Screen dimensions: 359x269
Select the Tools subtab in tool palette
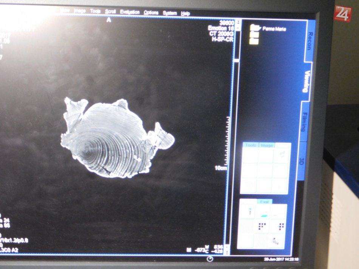pyautogui.click(x=251, y=145)
